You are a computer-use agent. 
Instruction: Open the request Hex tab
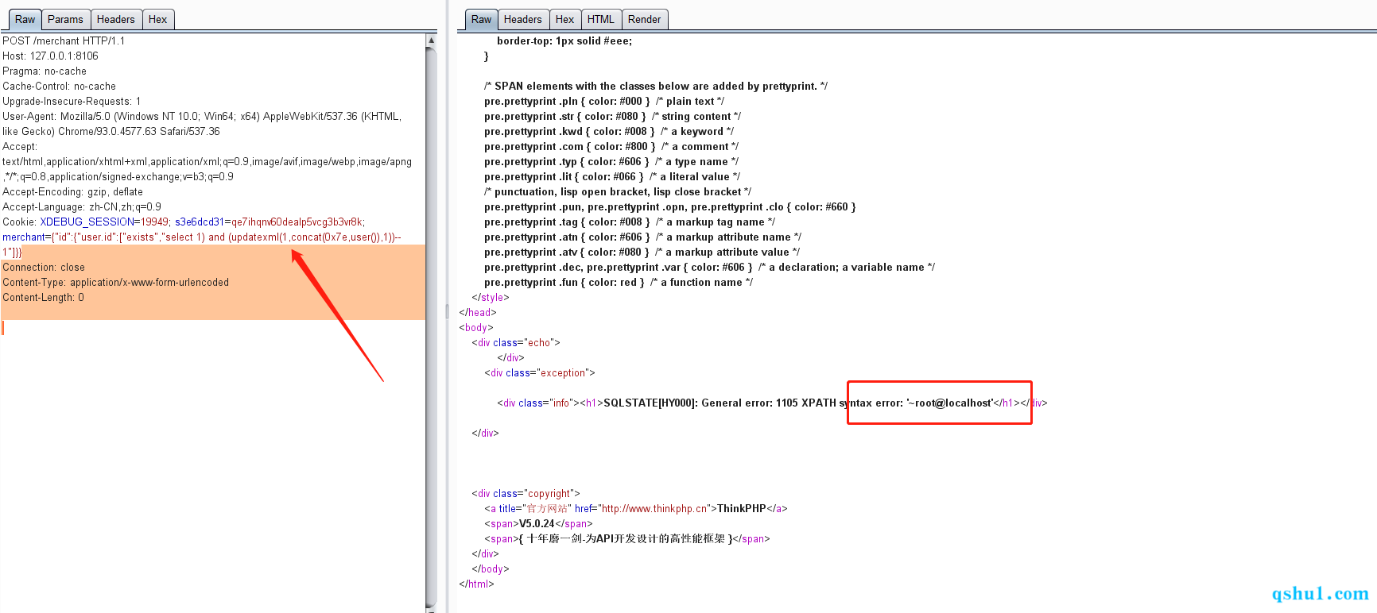click(158, 19)
